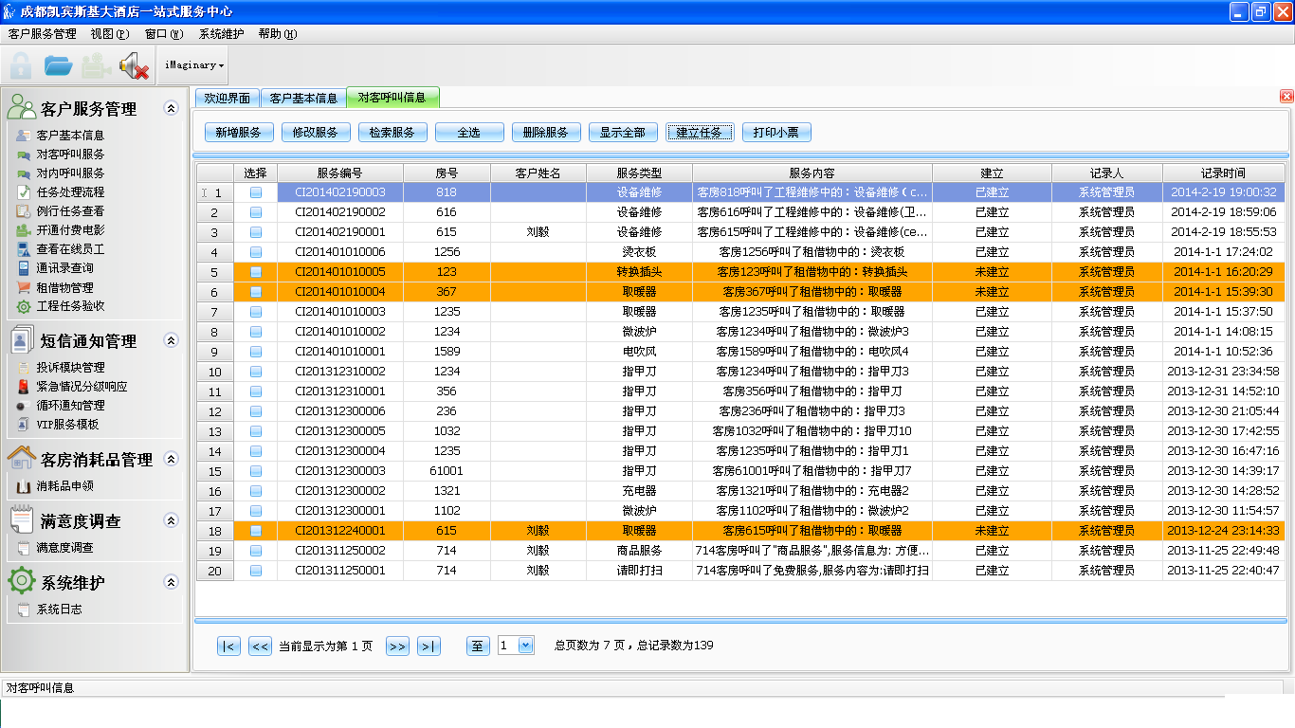Collapse the 系统维护 section
This screenshot has height=728, width=1295.
pos(171,582)
